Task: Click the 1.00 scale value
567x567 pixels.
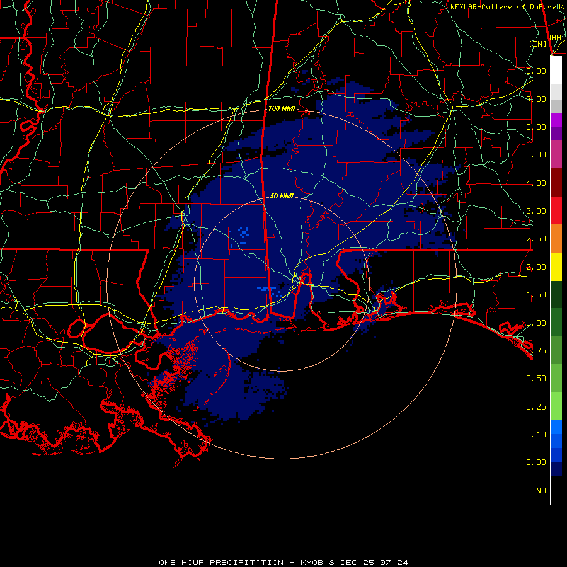Action: click(536, 323)
